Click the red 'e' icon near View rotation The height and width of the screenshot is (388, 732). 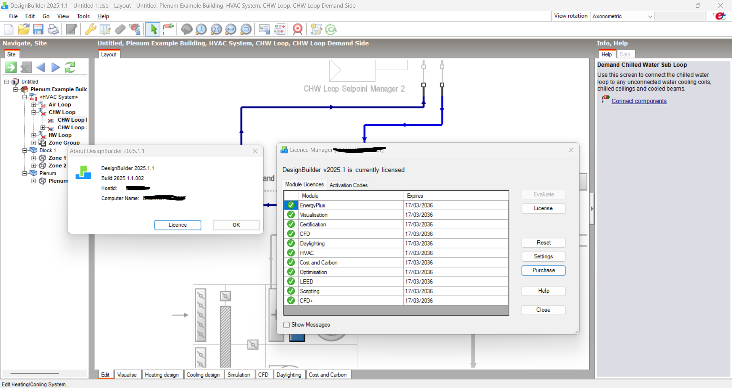coord(720,16)
